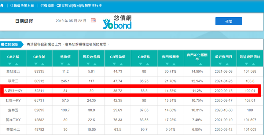
Task: Click 華星光二 closing price 19.05
Action: tap(92, 129)
